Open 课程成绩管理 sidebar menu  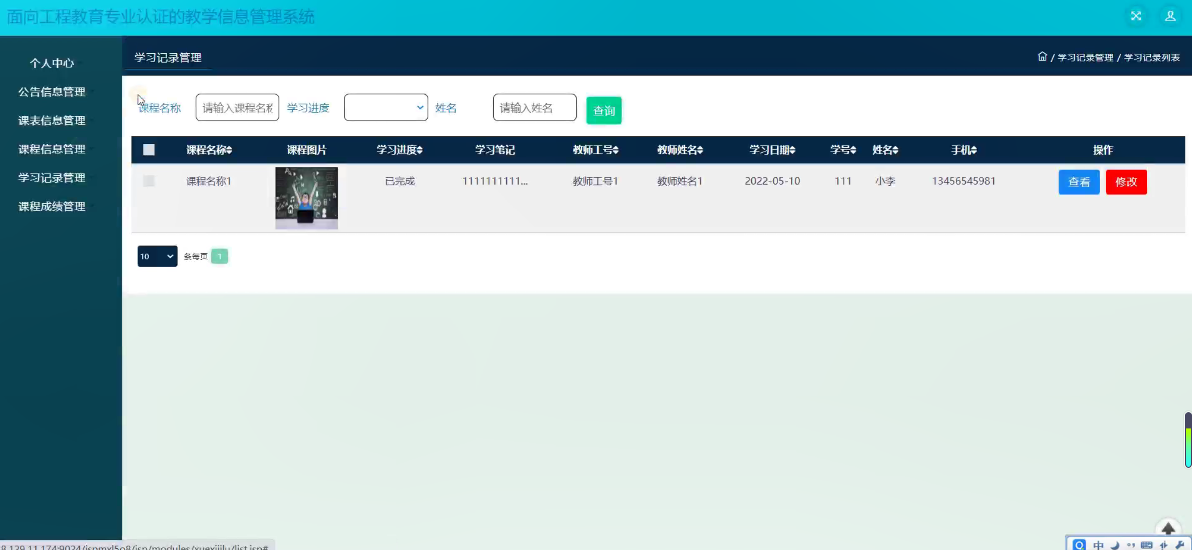52,206
